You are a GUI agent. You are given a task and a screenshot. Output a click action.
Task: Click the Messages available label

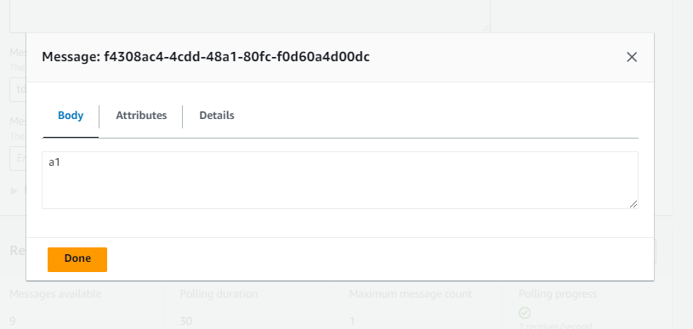[x=55, y=293]
